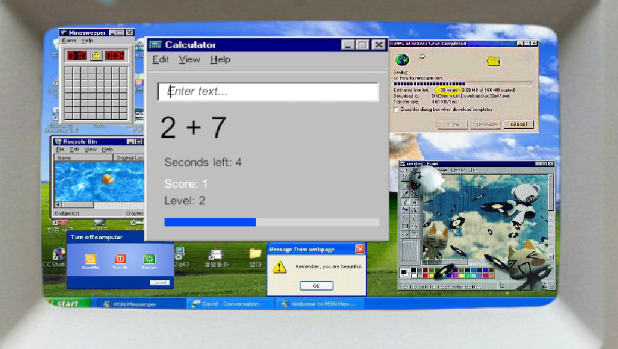Select the eyedropper tool in Paint
Image resolution: width=618 pixels, height=349 pixels.
coord(405,194)
